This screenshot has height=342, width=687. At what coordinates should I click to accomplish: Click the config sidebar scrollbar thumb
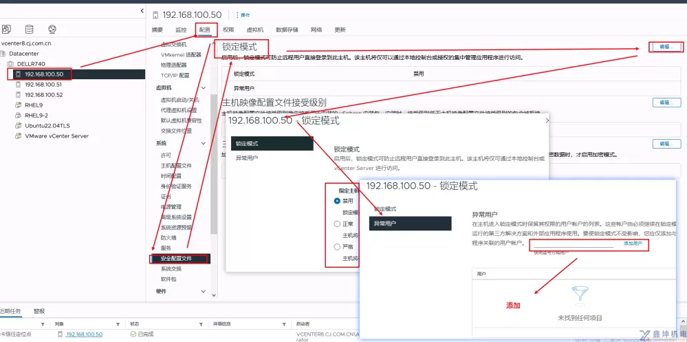(214, 164)
